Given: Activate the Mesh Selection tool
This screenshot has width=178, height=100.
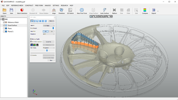Looking at the screenshot, I should pyautogui.click(x=22, y=10).
